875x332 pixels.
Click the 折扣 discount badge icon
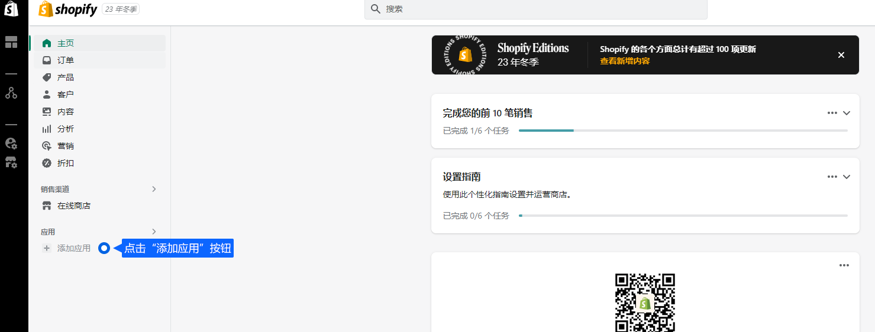47,163
